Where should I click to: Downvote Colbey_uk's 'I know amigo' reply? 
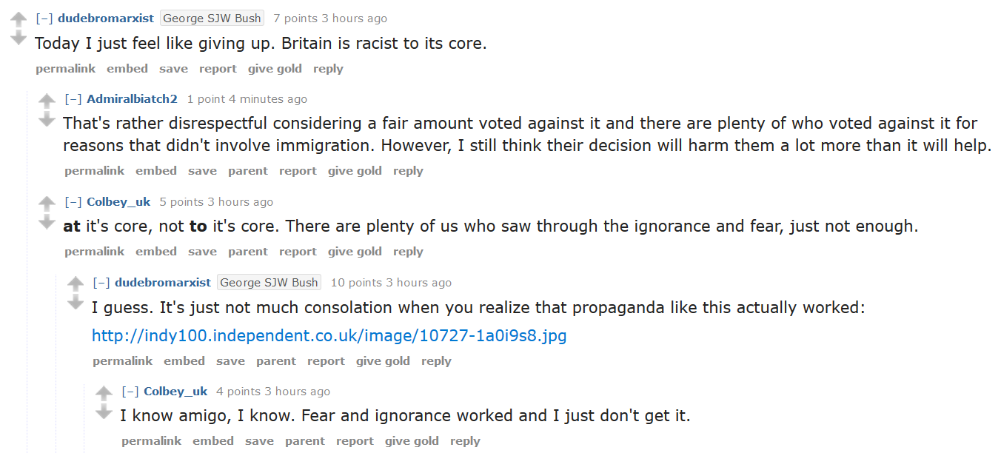(104, 412)
